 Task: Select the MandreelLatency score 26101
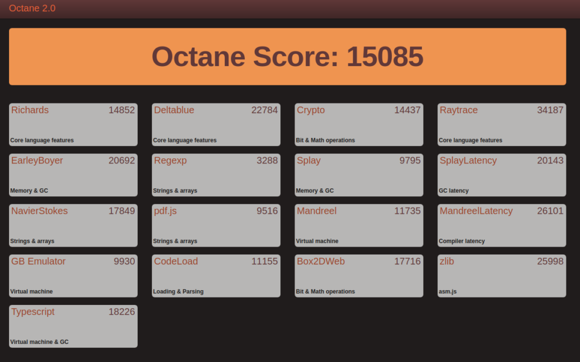point(550,211)
